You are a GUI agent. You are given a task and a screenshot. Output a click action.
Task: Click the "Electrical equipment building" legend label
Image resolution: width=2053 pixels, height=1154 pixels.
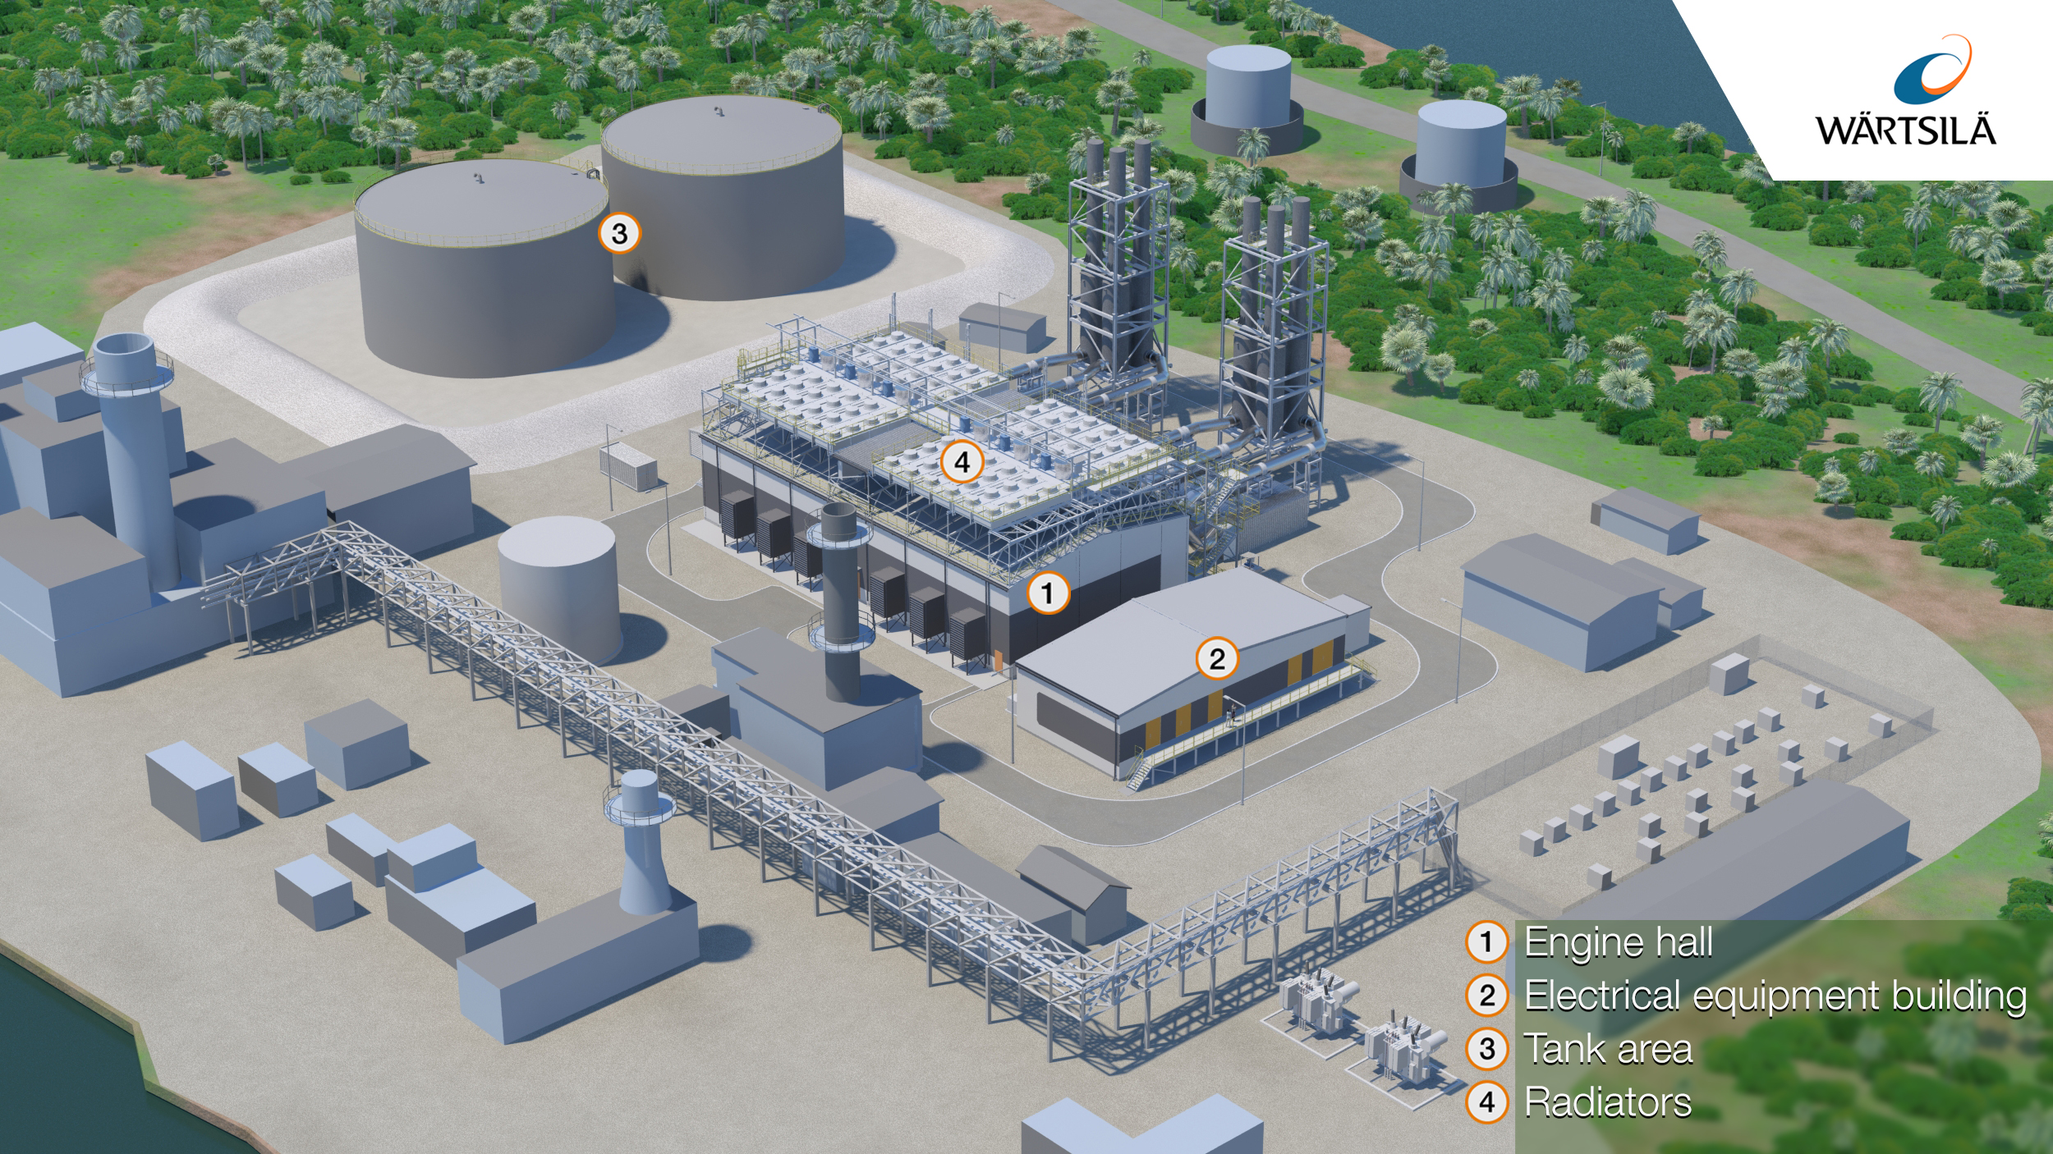click(1775, 996)
